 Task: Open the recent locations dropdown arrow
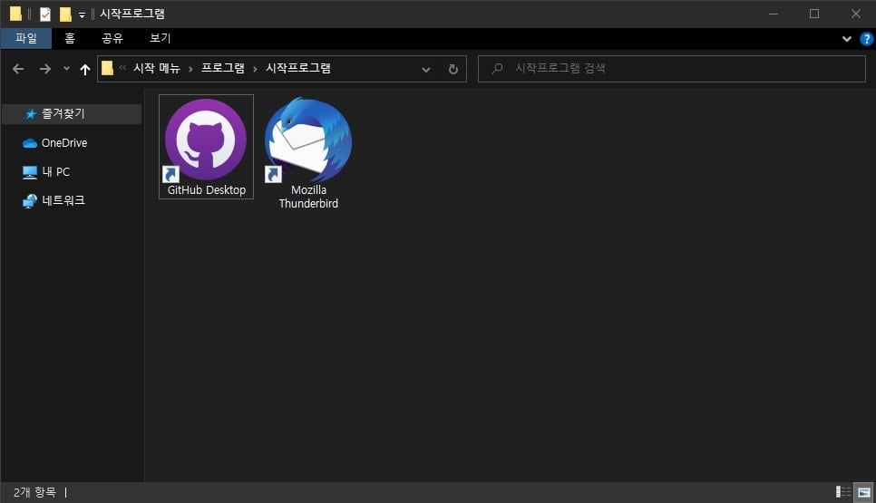[66, 69]
